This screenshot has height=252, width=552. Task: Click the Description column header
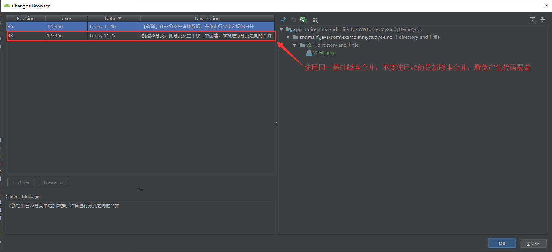pyautogui.click(x=207, y=18)
